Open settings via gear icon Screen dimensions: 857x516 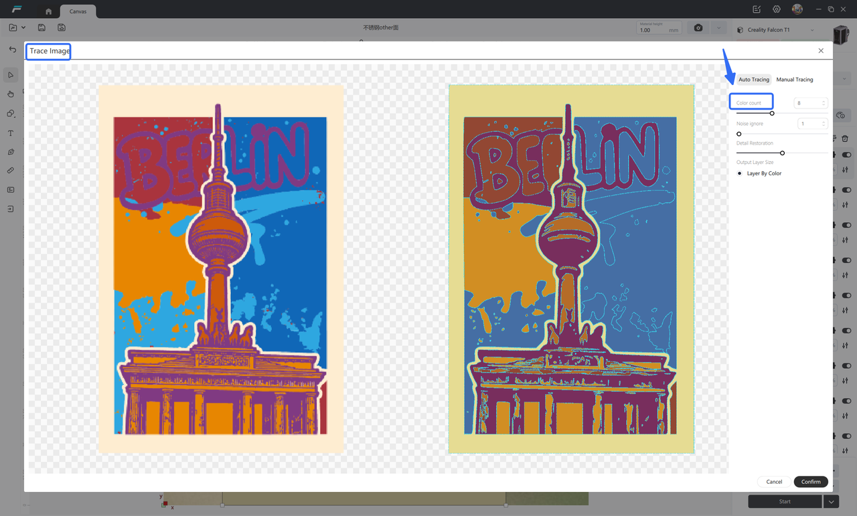click(777, 9)
